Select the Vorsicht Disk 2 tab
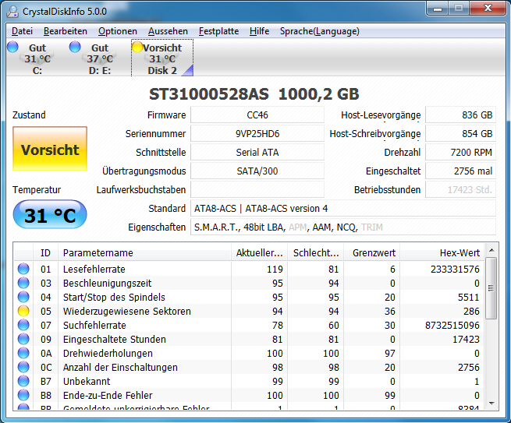 click(162, 58)
